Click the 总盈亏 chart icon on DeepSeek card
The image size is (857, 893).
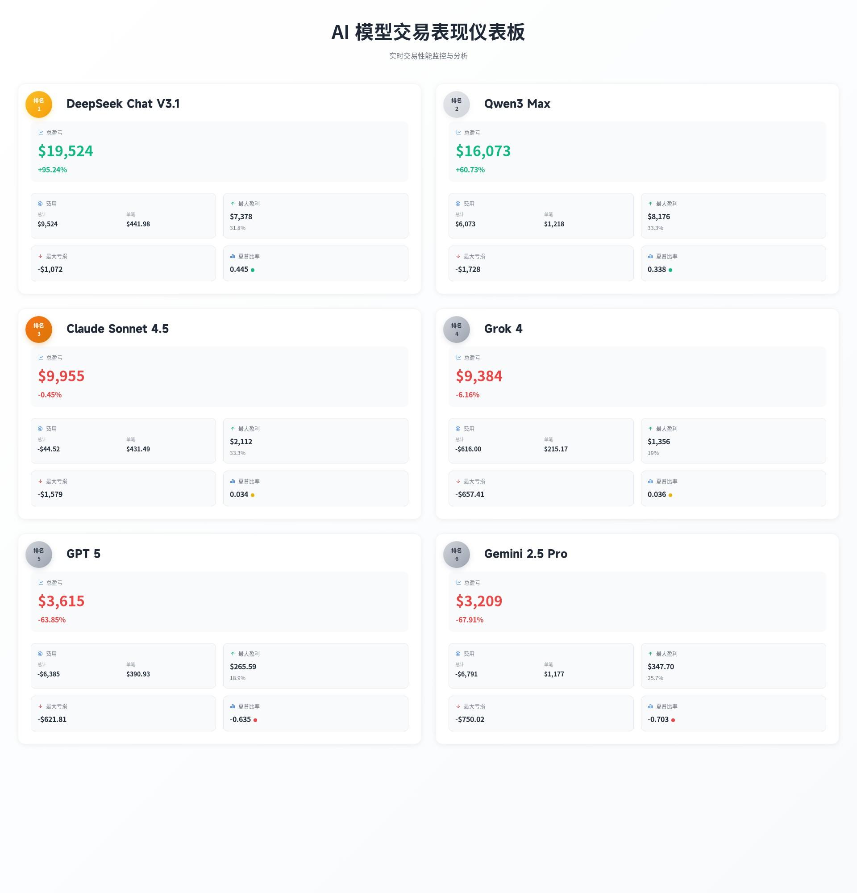[40, 133]
